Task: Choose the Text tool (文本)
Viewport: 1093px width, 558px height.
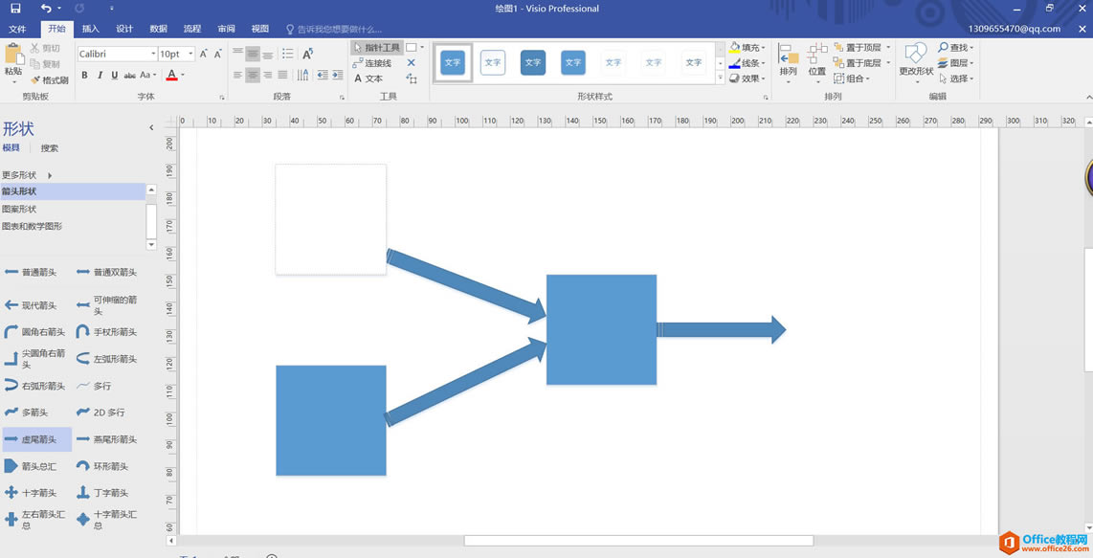Action: [368, 78]
